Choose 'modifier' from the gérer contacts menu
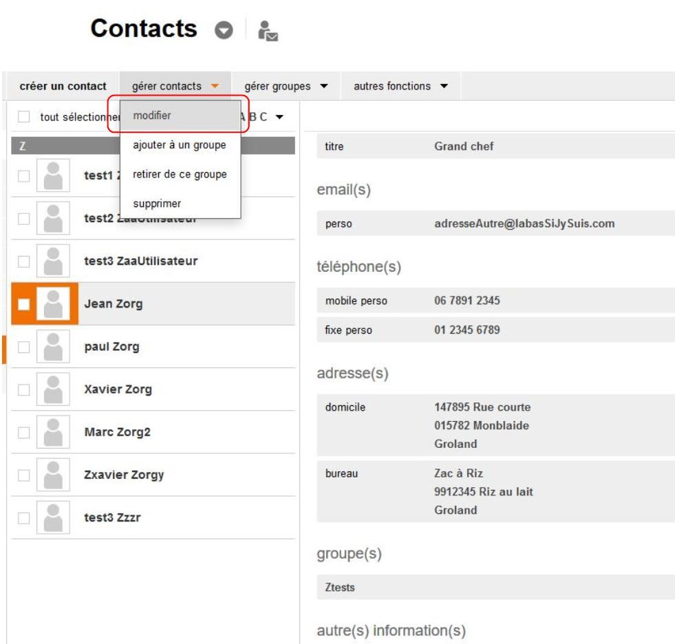Viewport: 675px width, 644px height. click(152, 116)
